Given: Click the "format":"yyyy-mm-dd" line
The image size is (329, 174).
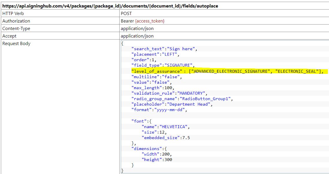Looking at the screenshot, I should [x=159, y=110].
